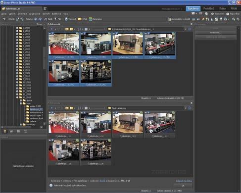241x193 pixels.
Task: Select thumbnail f_labelexpo_11.2 in the lower pane
Action: tap(96, 124)
